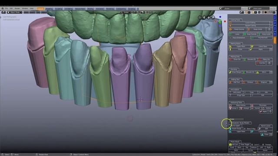Click the viewport zoom navigation icon

point(213,17)
